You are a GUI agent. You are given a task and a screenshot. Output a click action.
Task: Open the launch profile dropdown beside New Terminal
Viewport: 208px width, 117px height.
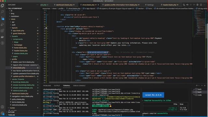[199, 85]
